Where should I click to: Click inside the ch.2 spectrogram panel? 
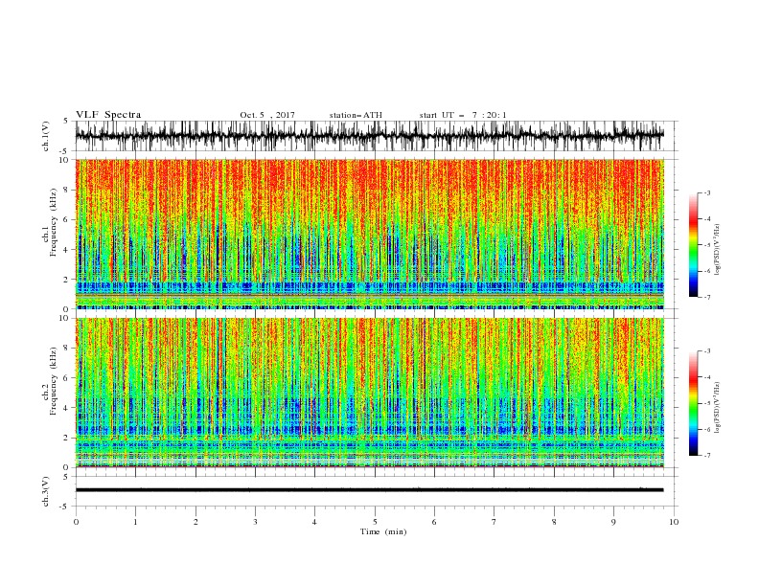[x=369, y=393]
